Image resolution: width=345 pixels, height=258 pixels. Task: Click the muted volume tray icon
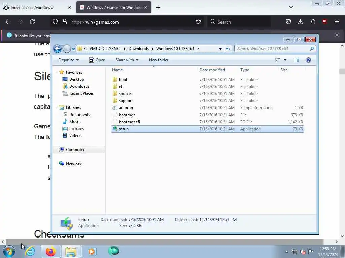pyautogui.click(x=303, y=252)
